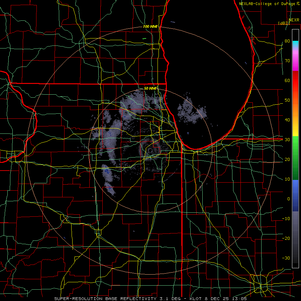Click the "100 NMI" range ring label

[x=150, y=26]
